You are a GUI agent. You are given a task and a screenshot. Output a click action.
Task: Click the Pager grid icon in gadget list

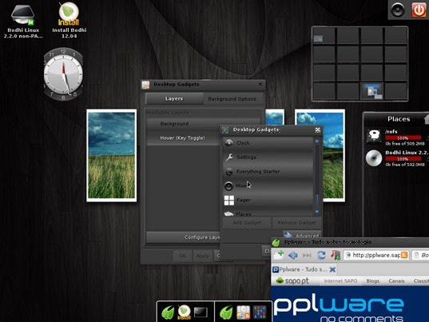pyautogui.click(x=229, y=201)
